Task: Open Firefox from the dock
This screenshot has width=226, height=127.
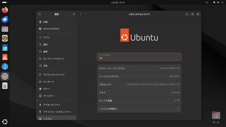Action: (x=5, y=10)
